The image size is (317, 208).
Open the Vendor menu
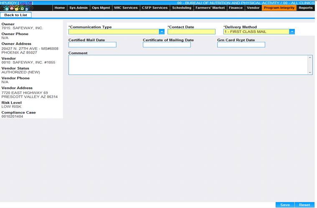pos(253,8)
